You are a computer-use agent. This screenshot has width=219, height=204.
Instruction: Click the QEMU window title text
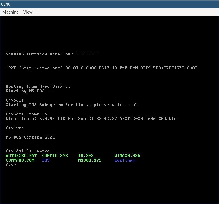pos(6,4)
